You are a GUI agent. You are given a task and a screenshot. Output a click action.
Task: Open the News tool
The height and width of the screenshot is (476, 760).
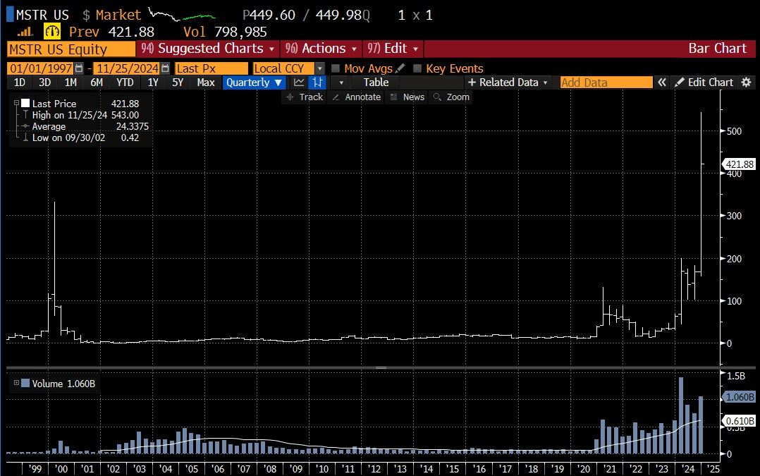click(407, 97)
